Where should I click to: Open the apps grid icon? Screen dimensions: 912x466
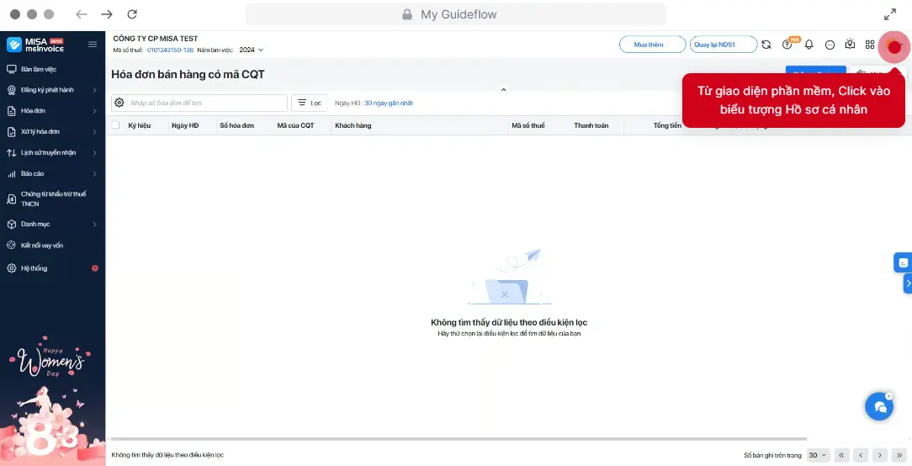coord(870,45)
